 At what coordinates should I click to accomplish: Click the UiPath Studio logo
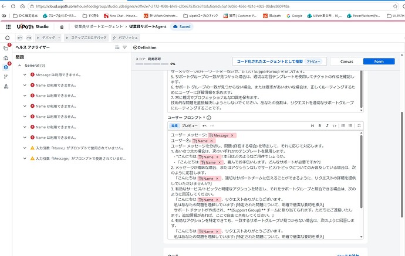pyautogui.click(x=32, y=26)
